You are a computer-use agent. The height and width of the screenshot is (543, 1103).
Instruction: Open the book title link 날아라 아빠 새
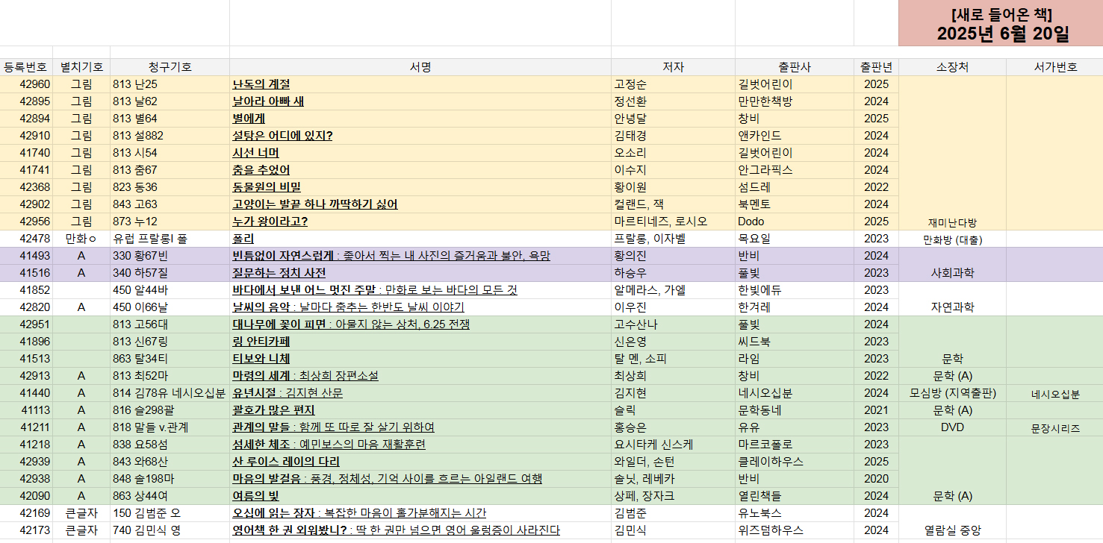pos(268,101)
